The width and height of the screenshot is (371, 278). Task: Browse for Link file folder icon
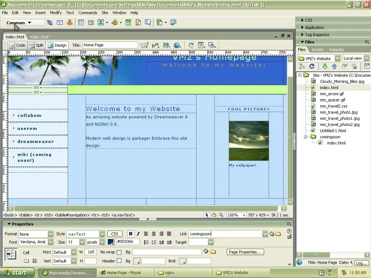coord(278,234)
